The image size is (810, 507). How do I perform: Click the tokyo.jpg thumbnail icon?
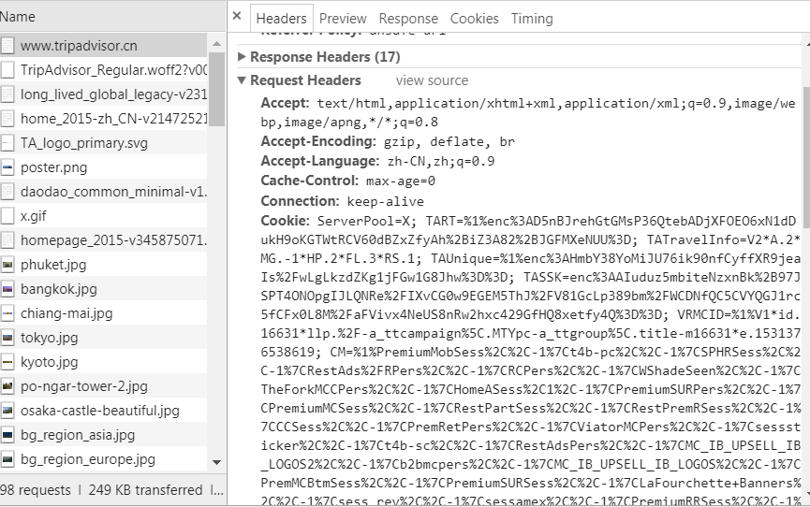(8, 338)
